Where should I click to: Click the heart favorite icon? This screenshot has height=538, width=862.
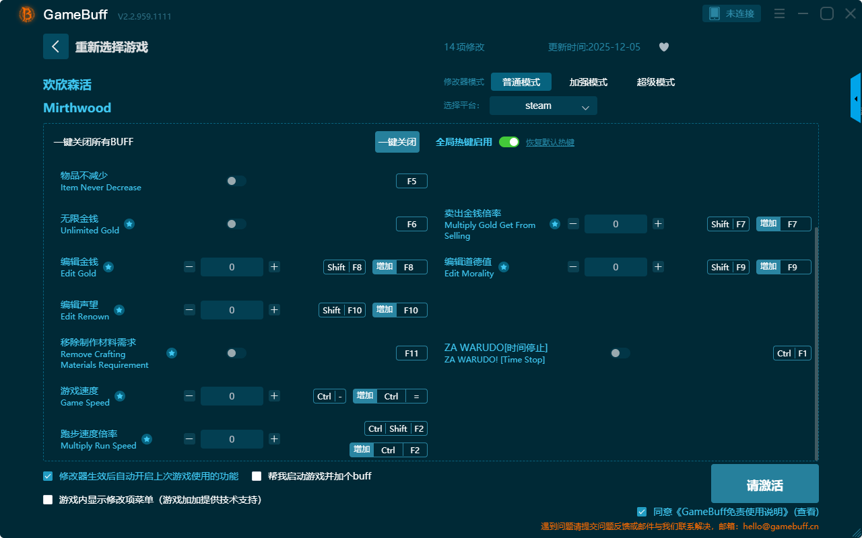663,47
